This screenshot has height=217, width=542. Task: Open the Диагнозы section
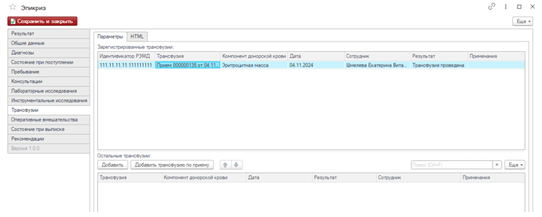coord(48,53)
